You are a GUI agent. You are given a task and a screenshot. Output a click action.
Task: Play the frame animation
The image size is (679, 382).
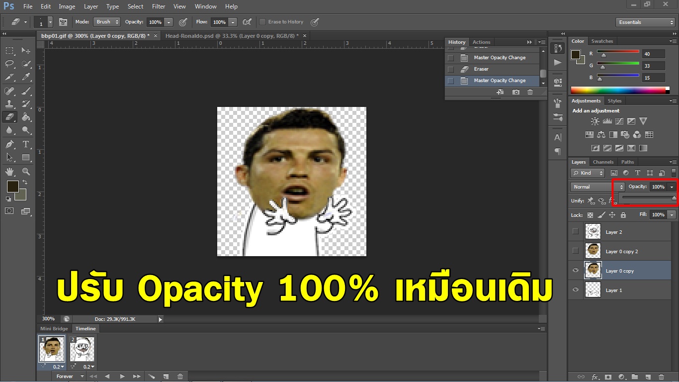(122, 377)
